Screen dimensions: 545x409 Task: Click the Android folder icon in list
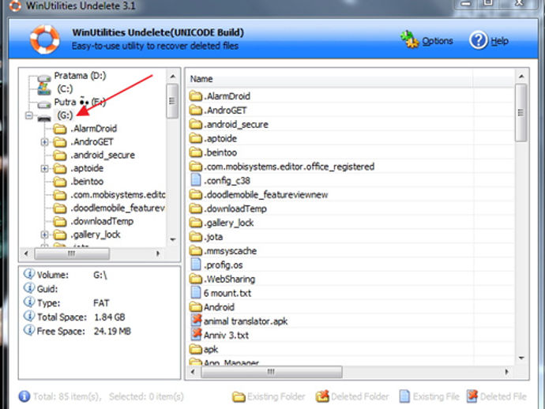196,307
